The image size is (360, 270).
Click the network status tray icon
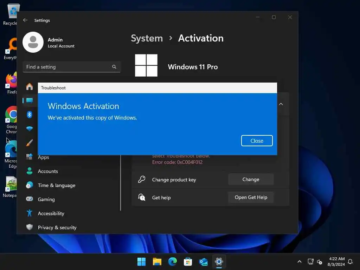click(x=310, y=262)
